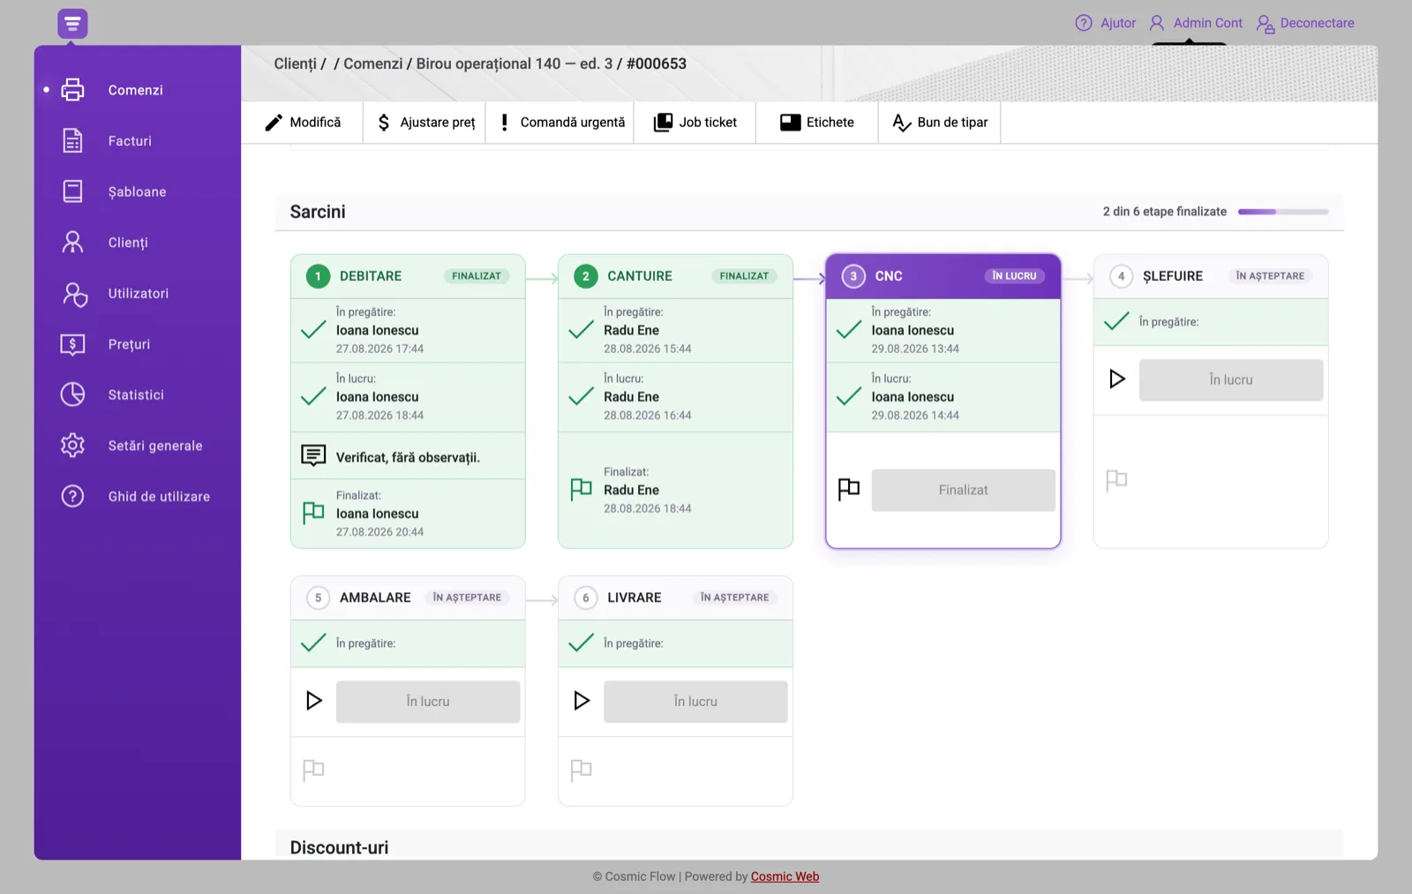This screenshot has width=1412, height=894.
Task: Start ȘLEFUIRE stage with play icon
Action: point(1116,379)
